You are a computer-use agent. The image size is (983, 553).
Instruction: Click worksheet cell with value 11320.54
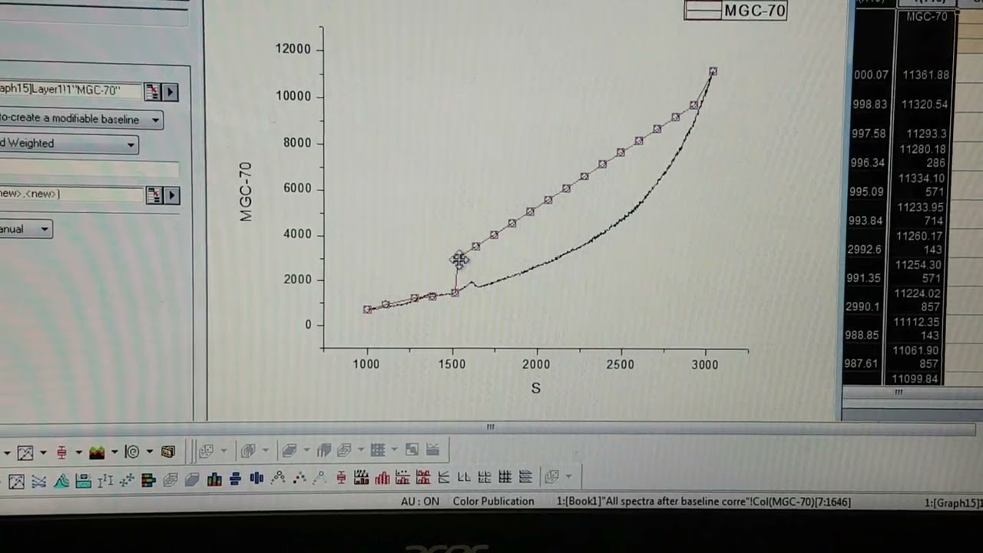click(925, 104)
